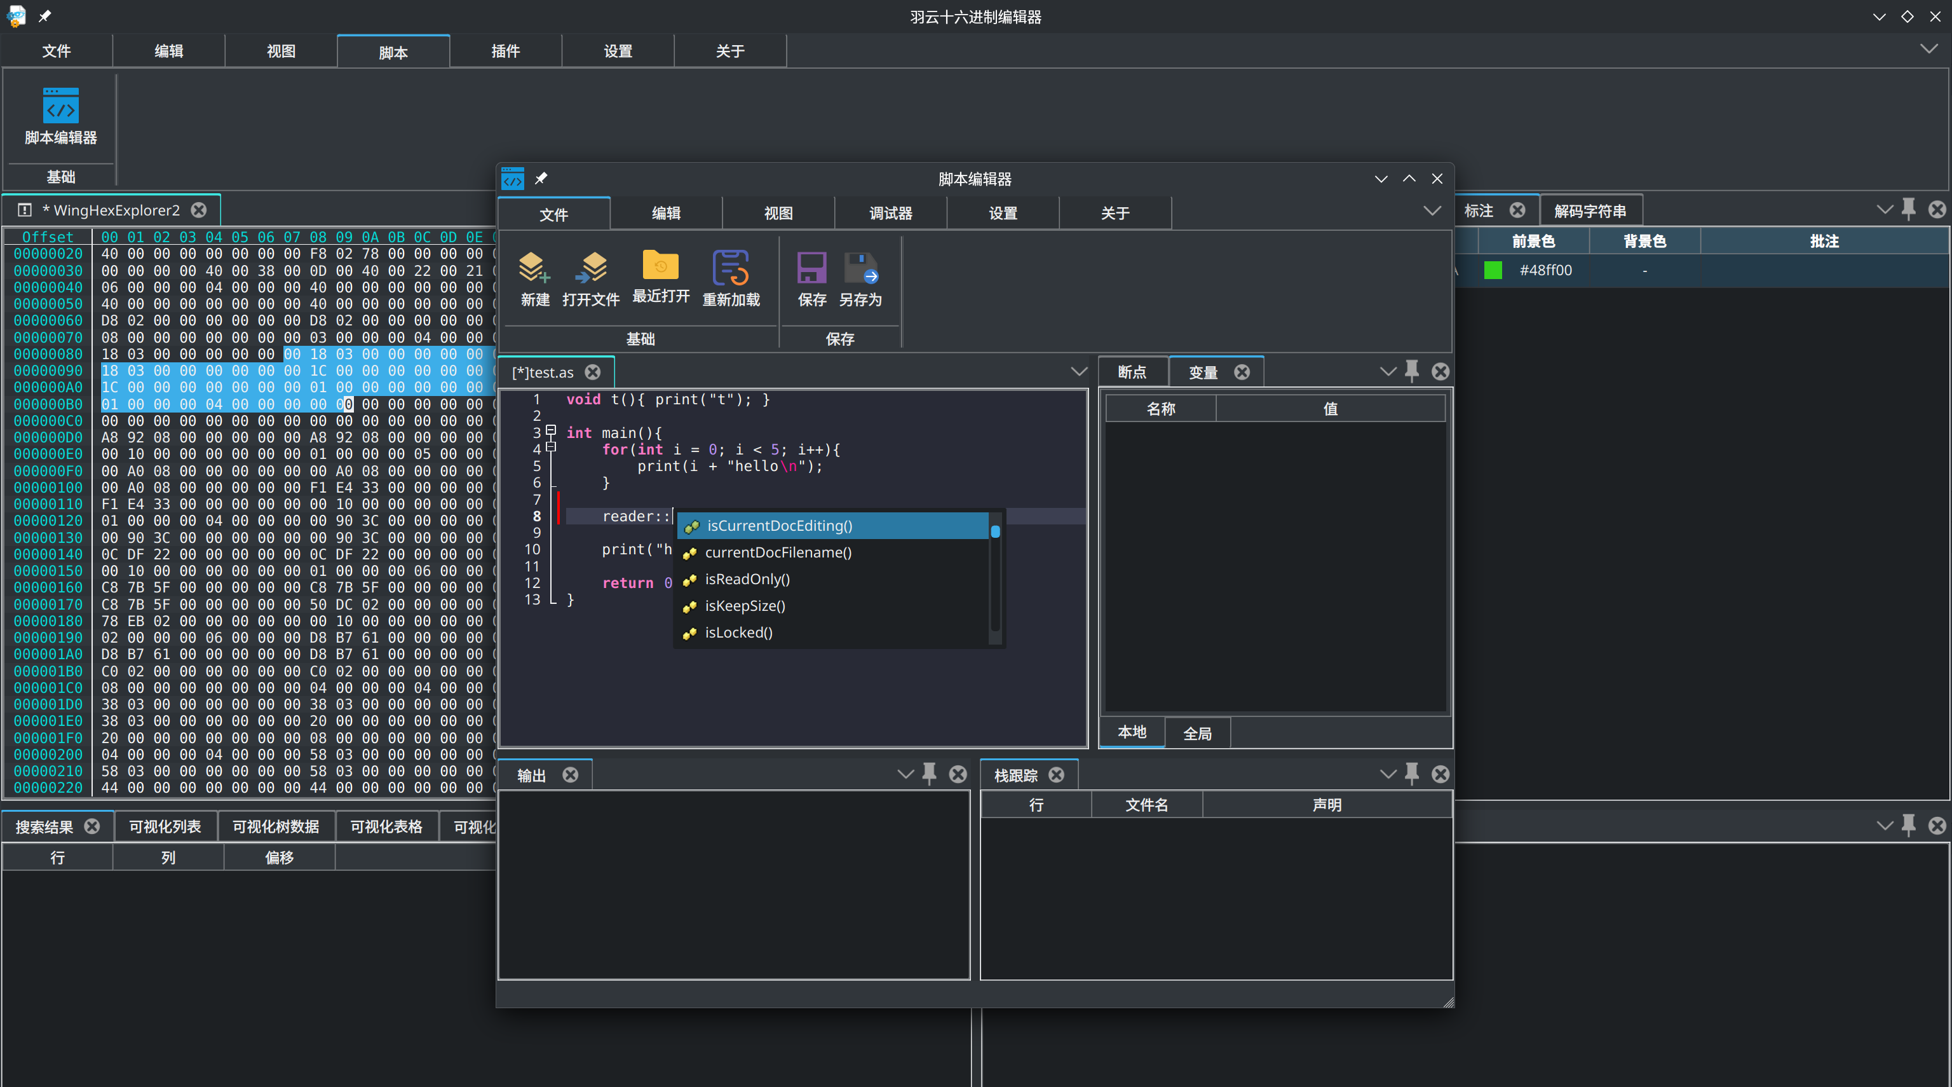Screen dimensions: 1952x1087
Task: Pin the variables dock panel
Action: coord(1412,371)
